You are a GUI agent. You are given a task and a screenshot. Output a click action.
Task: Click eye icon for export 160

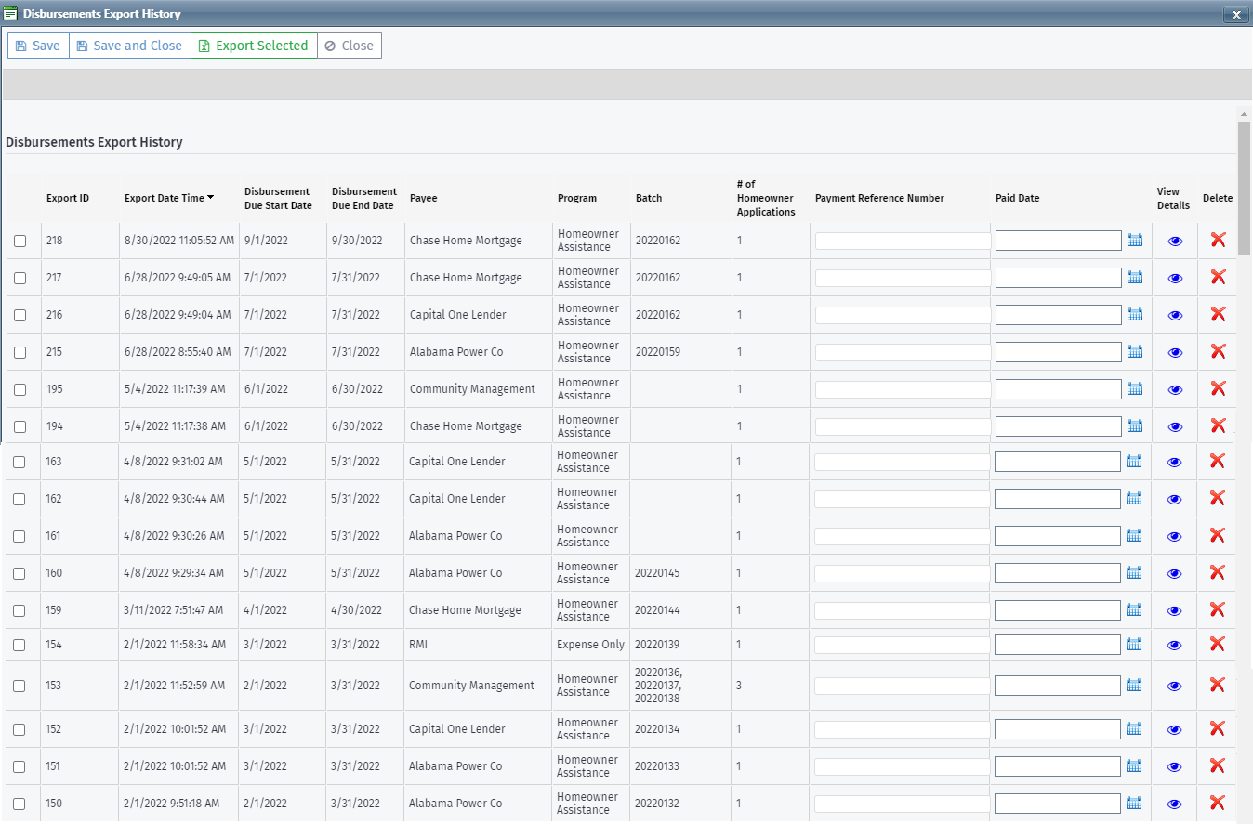[1175, 573]
